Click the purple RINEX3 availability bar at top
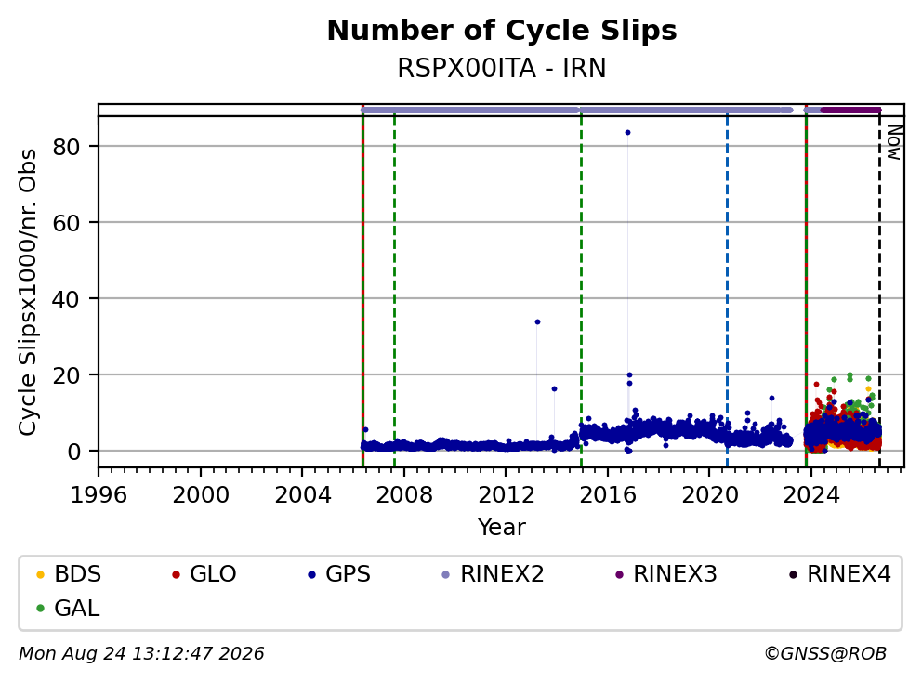922x682 pixels. (850, 110)
